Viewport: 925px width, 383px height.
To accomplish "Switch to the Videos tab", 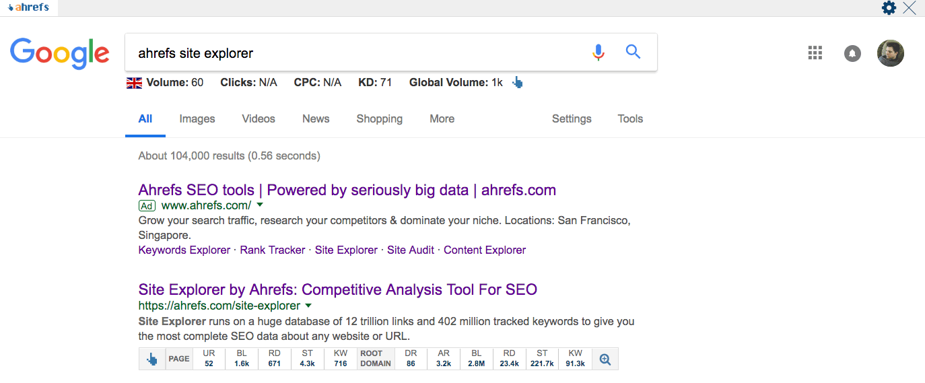I will 259,119.
